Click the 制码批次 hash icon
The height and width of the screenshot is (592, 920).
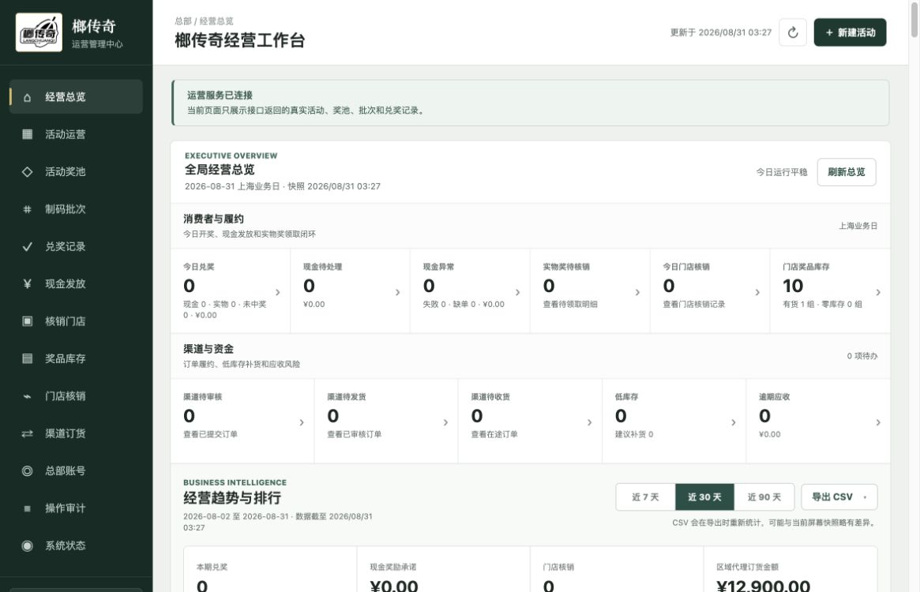point(27,209)
